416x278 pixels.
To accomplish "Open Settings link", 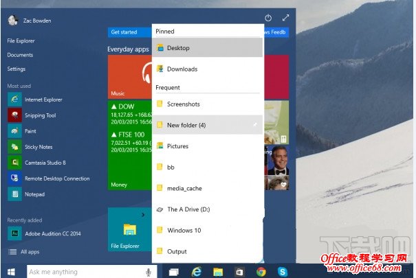I will pyautogui.click(x=17, y=69).
